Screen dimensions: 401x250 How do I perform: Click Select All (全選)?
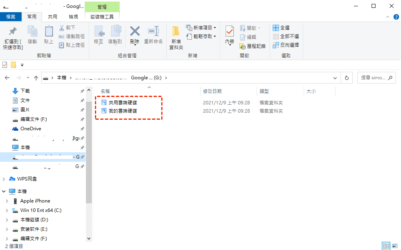(x=281, y=27)
